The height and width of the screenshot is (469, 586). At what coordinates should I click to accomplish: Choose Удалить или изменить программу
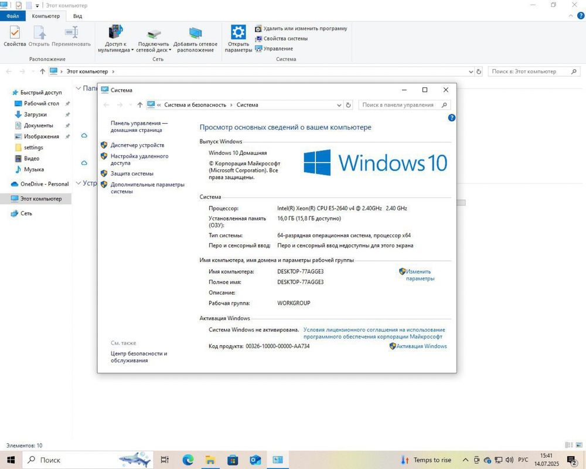tap(301, 28)
